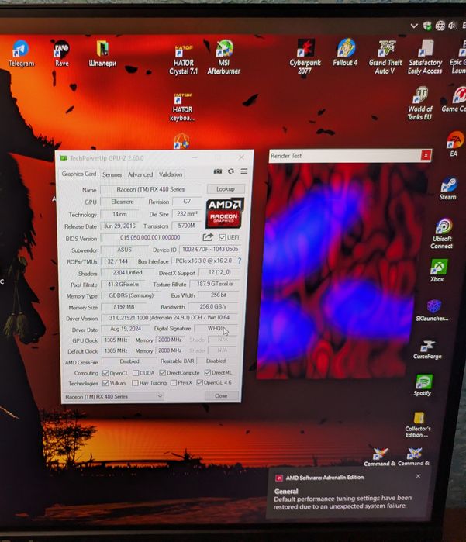Switch to the Validation tab
The height and width of the screenshot is (542, 466).
[x=171, y=174]
